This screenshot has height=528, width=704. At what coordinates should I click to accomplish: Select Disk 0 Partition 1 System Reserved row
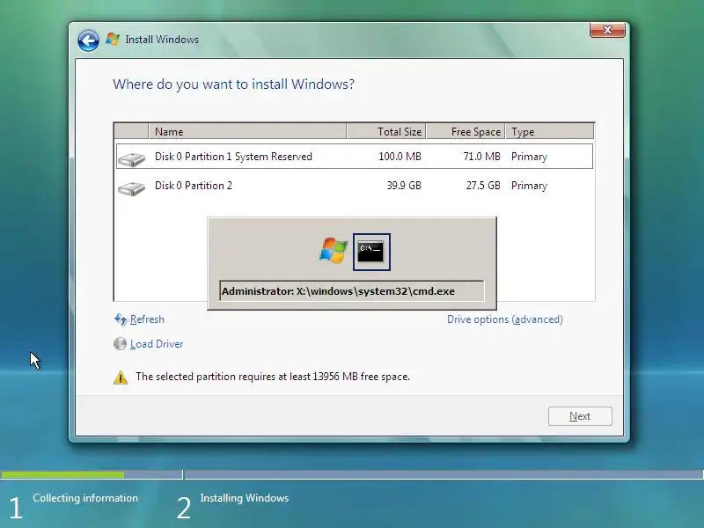(x=355, y=157)
